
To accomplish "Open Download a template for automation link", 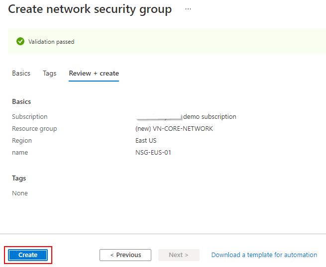I will pos(264,255).
